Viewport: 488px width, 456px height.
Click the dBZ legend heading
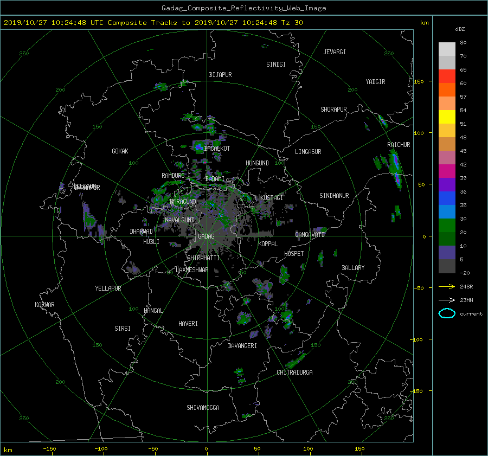pyautogui.click(x=460, y=29)
